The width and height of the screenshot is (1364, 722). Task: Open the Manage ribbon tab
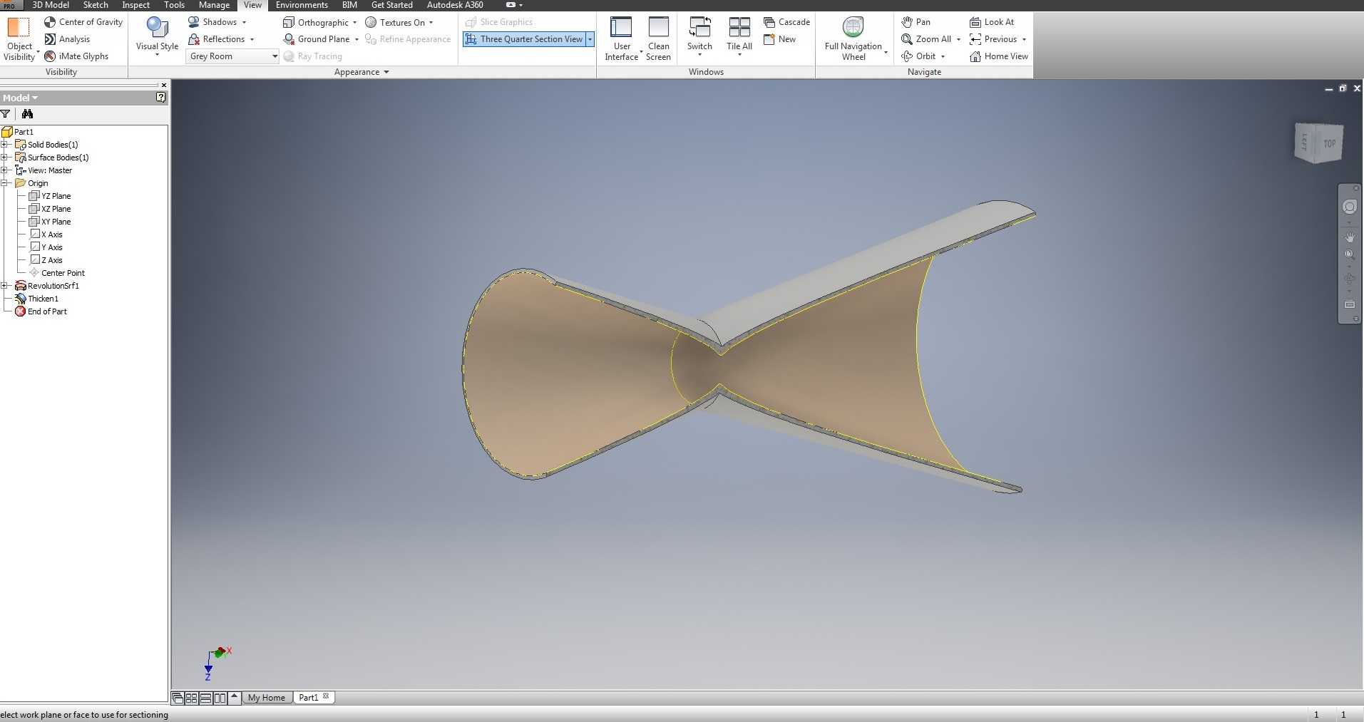[x=214, y=5]
